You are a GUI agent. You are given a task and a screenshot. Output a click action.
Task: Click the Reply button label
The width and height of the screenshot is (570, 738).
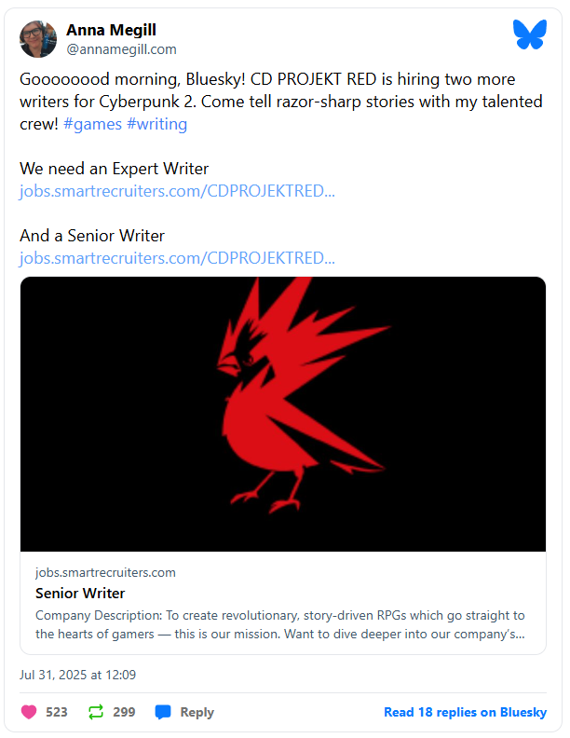[x=197, y=712]
